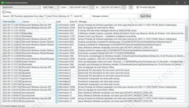Maximize the EventLook window
This screenshot has width=189, height=108.
click(177, 3)
